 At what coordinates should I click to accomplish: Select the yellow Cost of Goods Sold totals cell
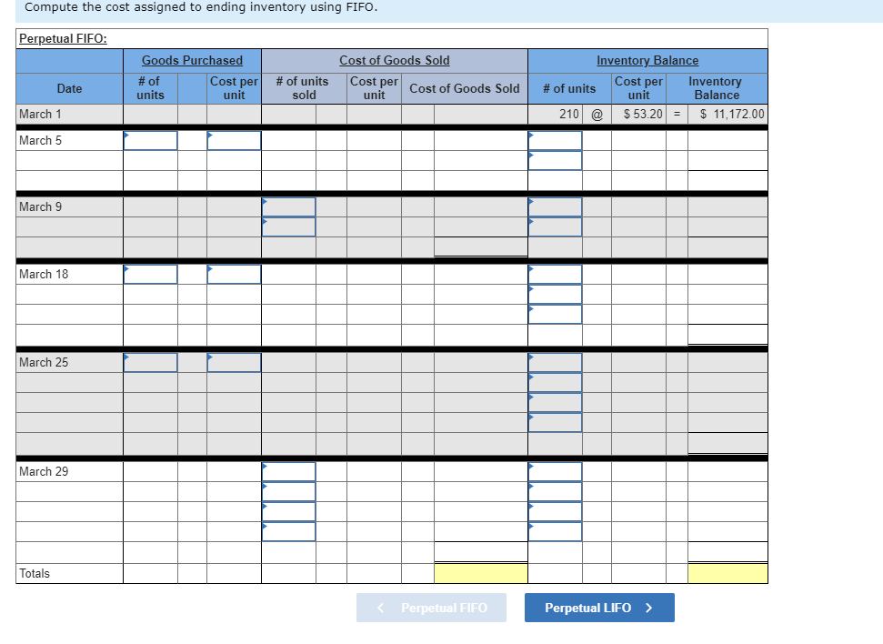coord(481,573)
